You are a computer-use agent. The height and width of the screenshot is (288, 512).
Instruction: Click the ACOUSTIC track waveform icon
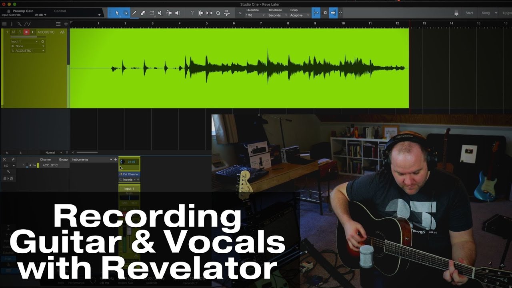coord(62,32)
